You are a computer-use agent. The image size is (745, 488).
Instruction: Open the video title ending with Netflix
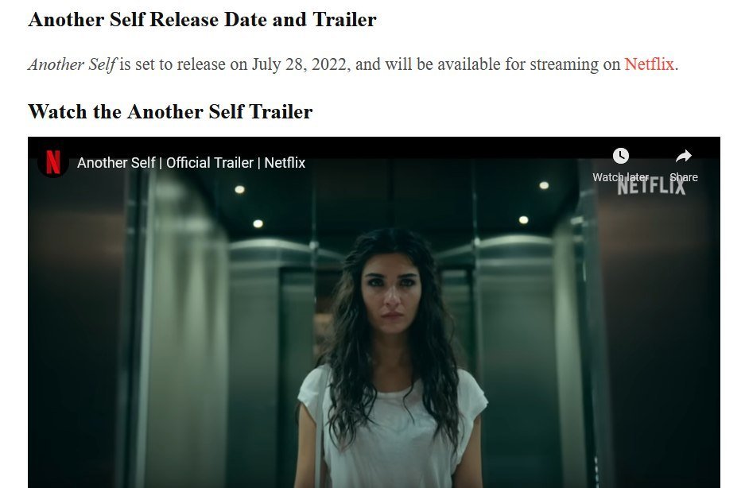[x=191, y=163]
